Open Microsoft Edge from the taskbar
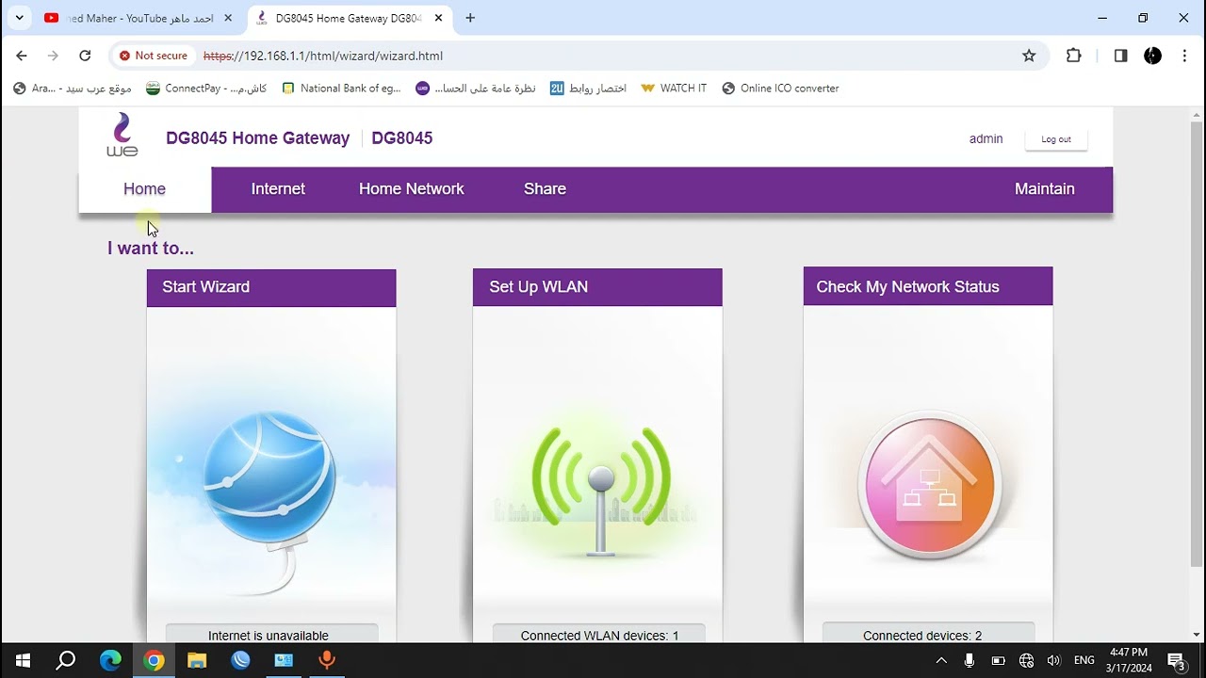 point(110,661)
